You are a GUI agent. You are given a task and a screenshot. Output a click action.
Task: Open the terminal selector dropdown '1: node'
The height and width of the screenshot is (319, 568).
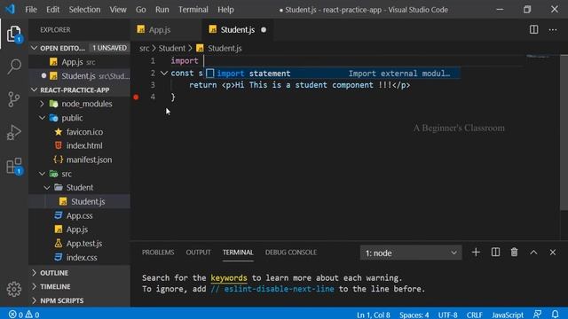pos(411,253)
